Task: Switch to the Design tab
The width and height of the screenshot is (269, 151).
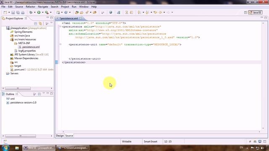Action: (60, 135)
